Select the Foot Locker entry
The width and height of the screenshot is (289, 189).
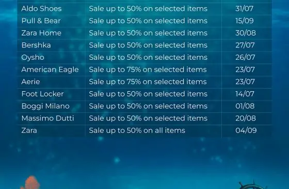[42, 94]
